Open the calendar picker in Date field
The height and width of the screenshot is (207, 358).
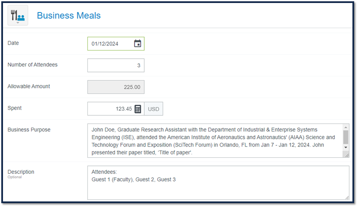click(x=137, y=43)
